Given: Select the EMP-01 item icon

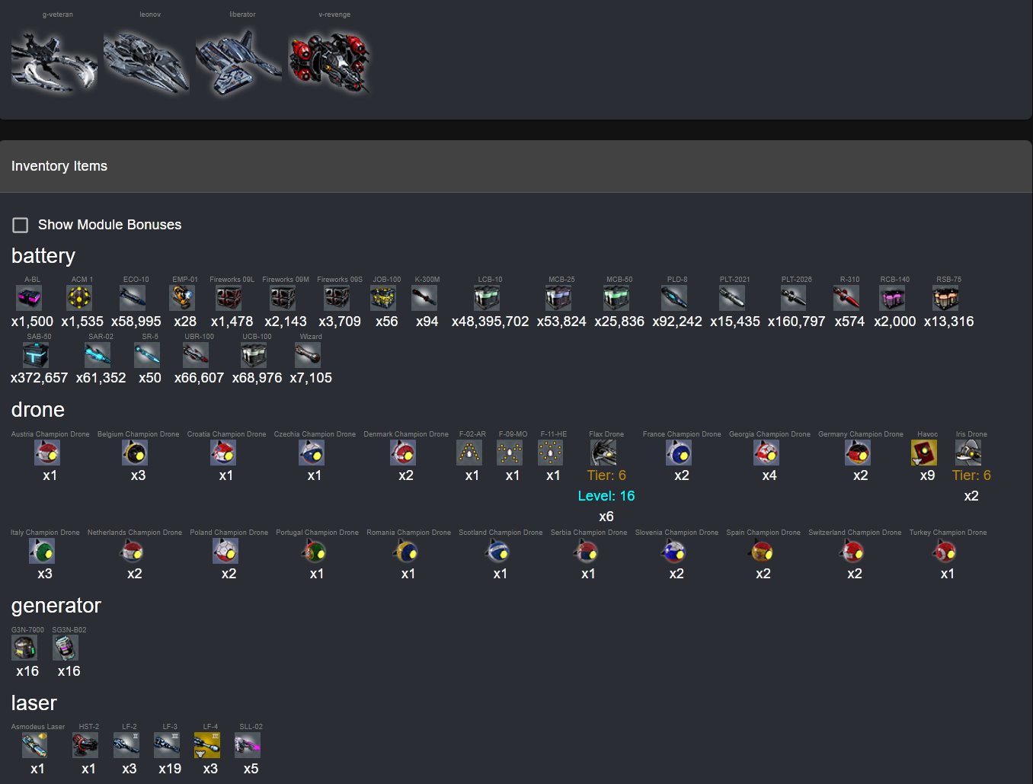Looking at the screenshot, I should 182,298.
